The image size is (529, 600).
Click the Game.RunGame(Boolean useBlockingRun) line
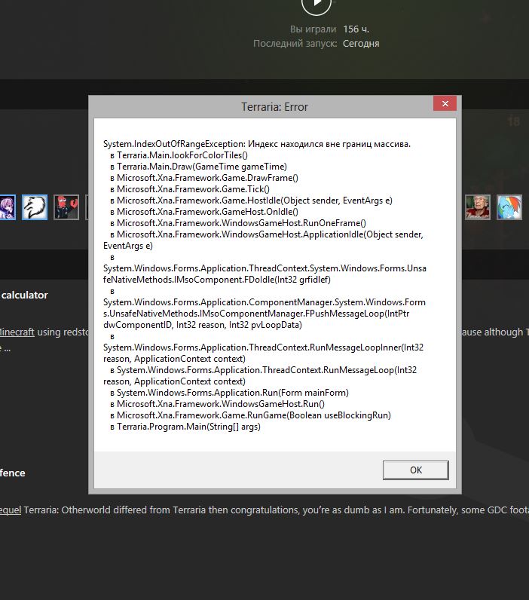[250, 415]
